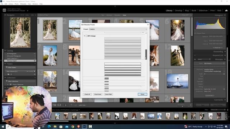Click the Windows Start button
This screenshot has width=230, height=129.
coord(3,126)
